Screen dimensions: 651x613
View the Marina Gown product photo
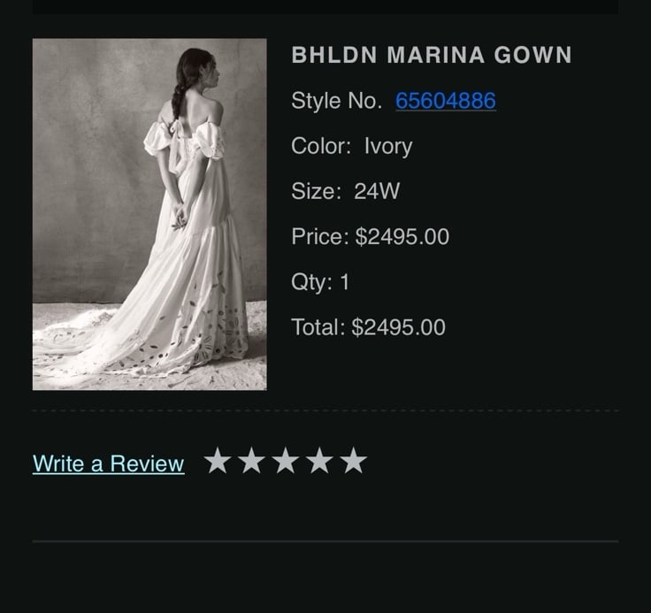[x=149, y=214]
